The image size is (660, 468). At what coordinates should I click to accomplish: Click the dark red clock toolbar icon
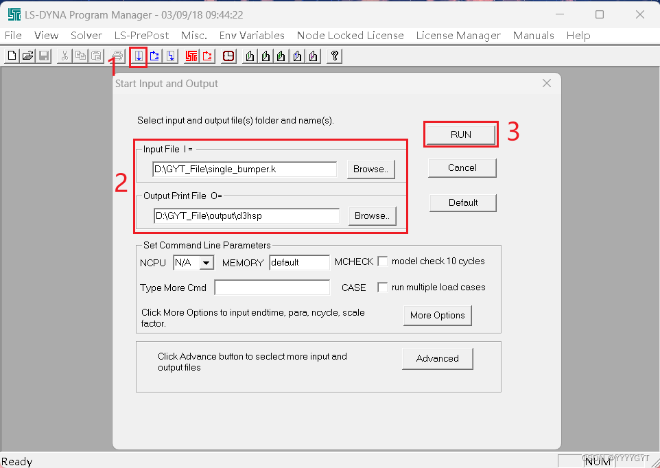(x=228, y=56)
